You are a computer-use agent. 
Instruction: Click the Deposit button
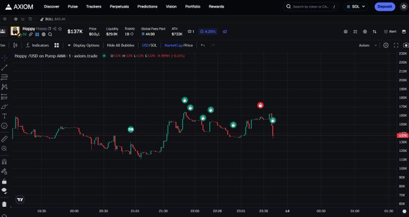(x=385, y=7)
